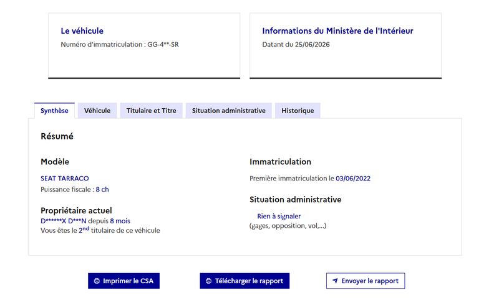Click the first registration date 03/06/2022
Viewport: 499px width, 298px height.
pyautogui.click(x=353, y=179)
